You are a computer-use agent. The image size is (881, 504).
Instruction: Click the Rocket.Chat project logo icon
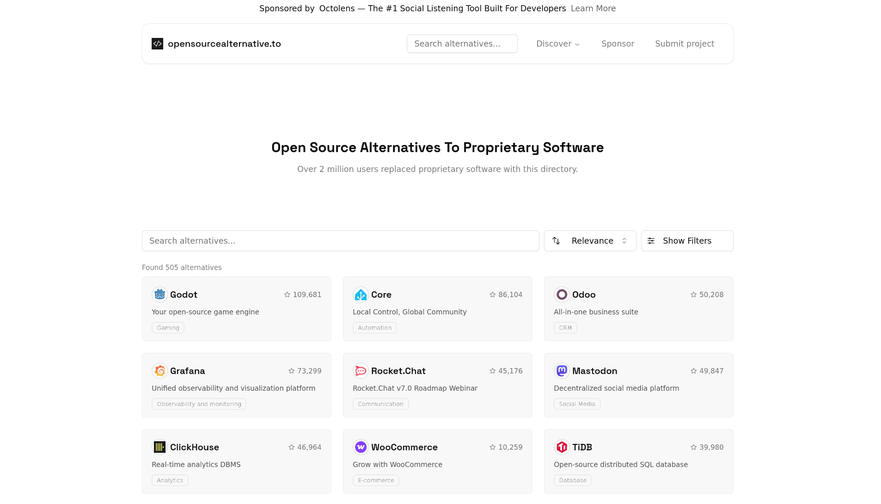pyautogui.click(x=361, y=371)
